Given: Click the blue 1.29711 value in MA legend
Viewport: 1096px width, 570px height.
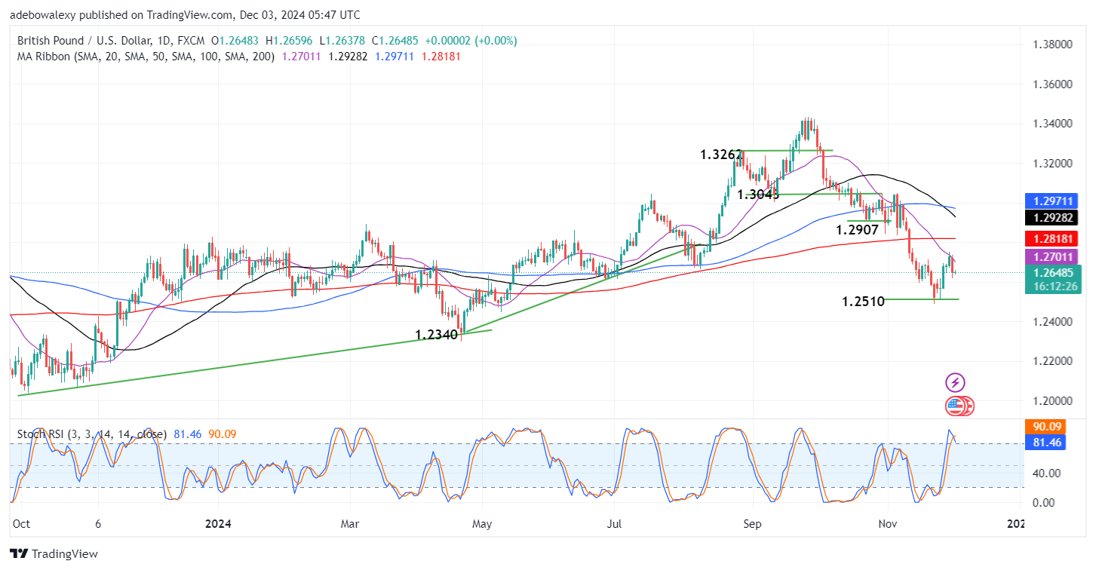Looking at the screenshot, I should 394,57.
